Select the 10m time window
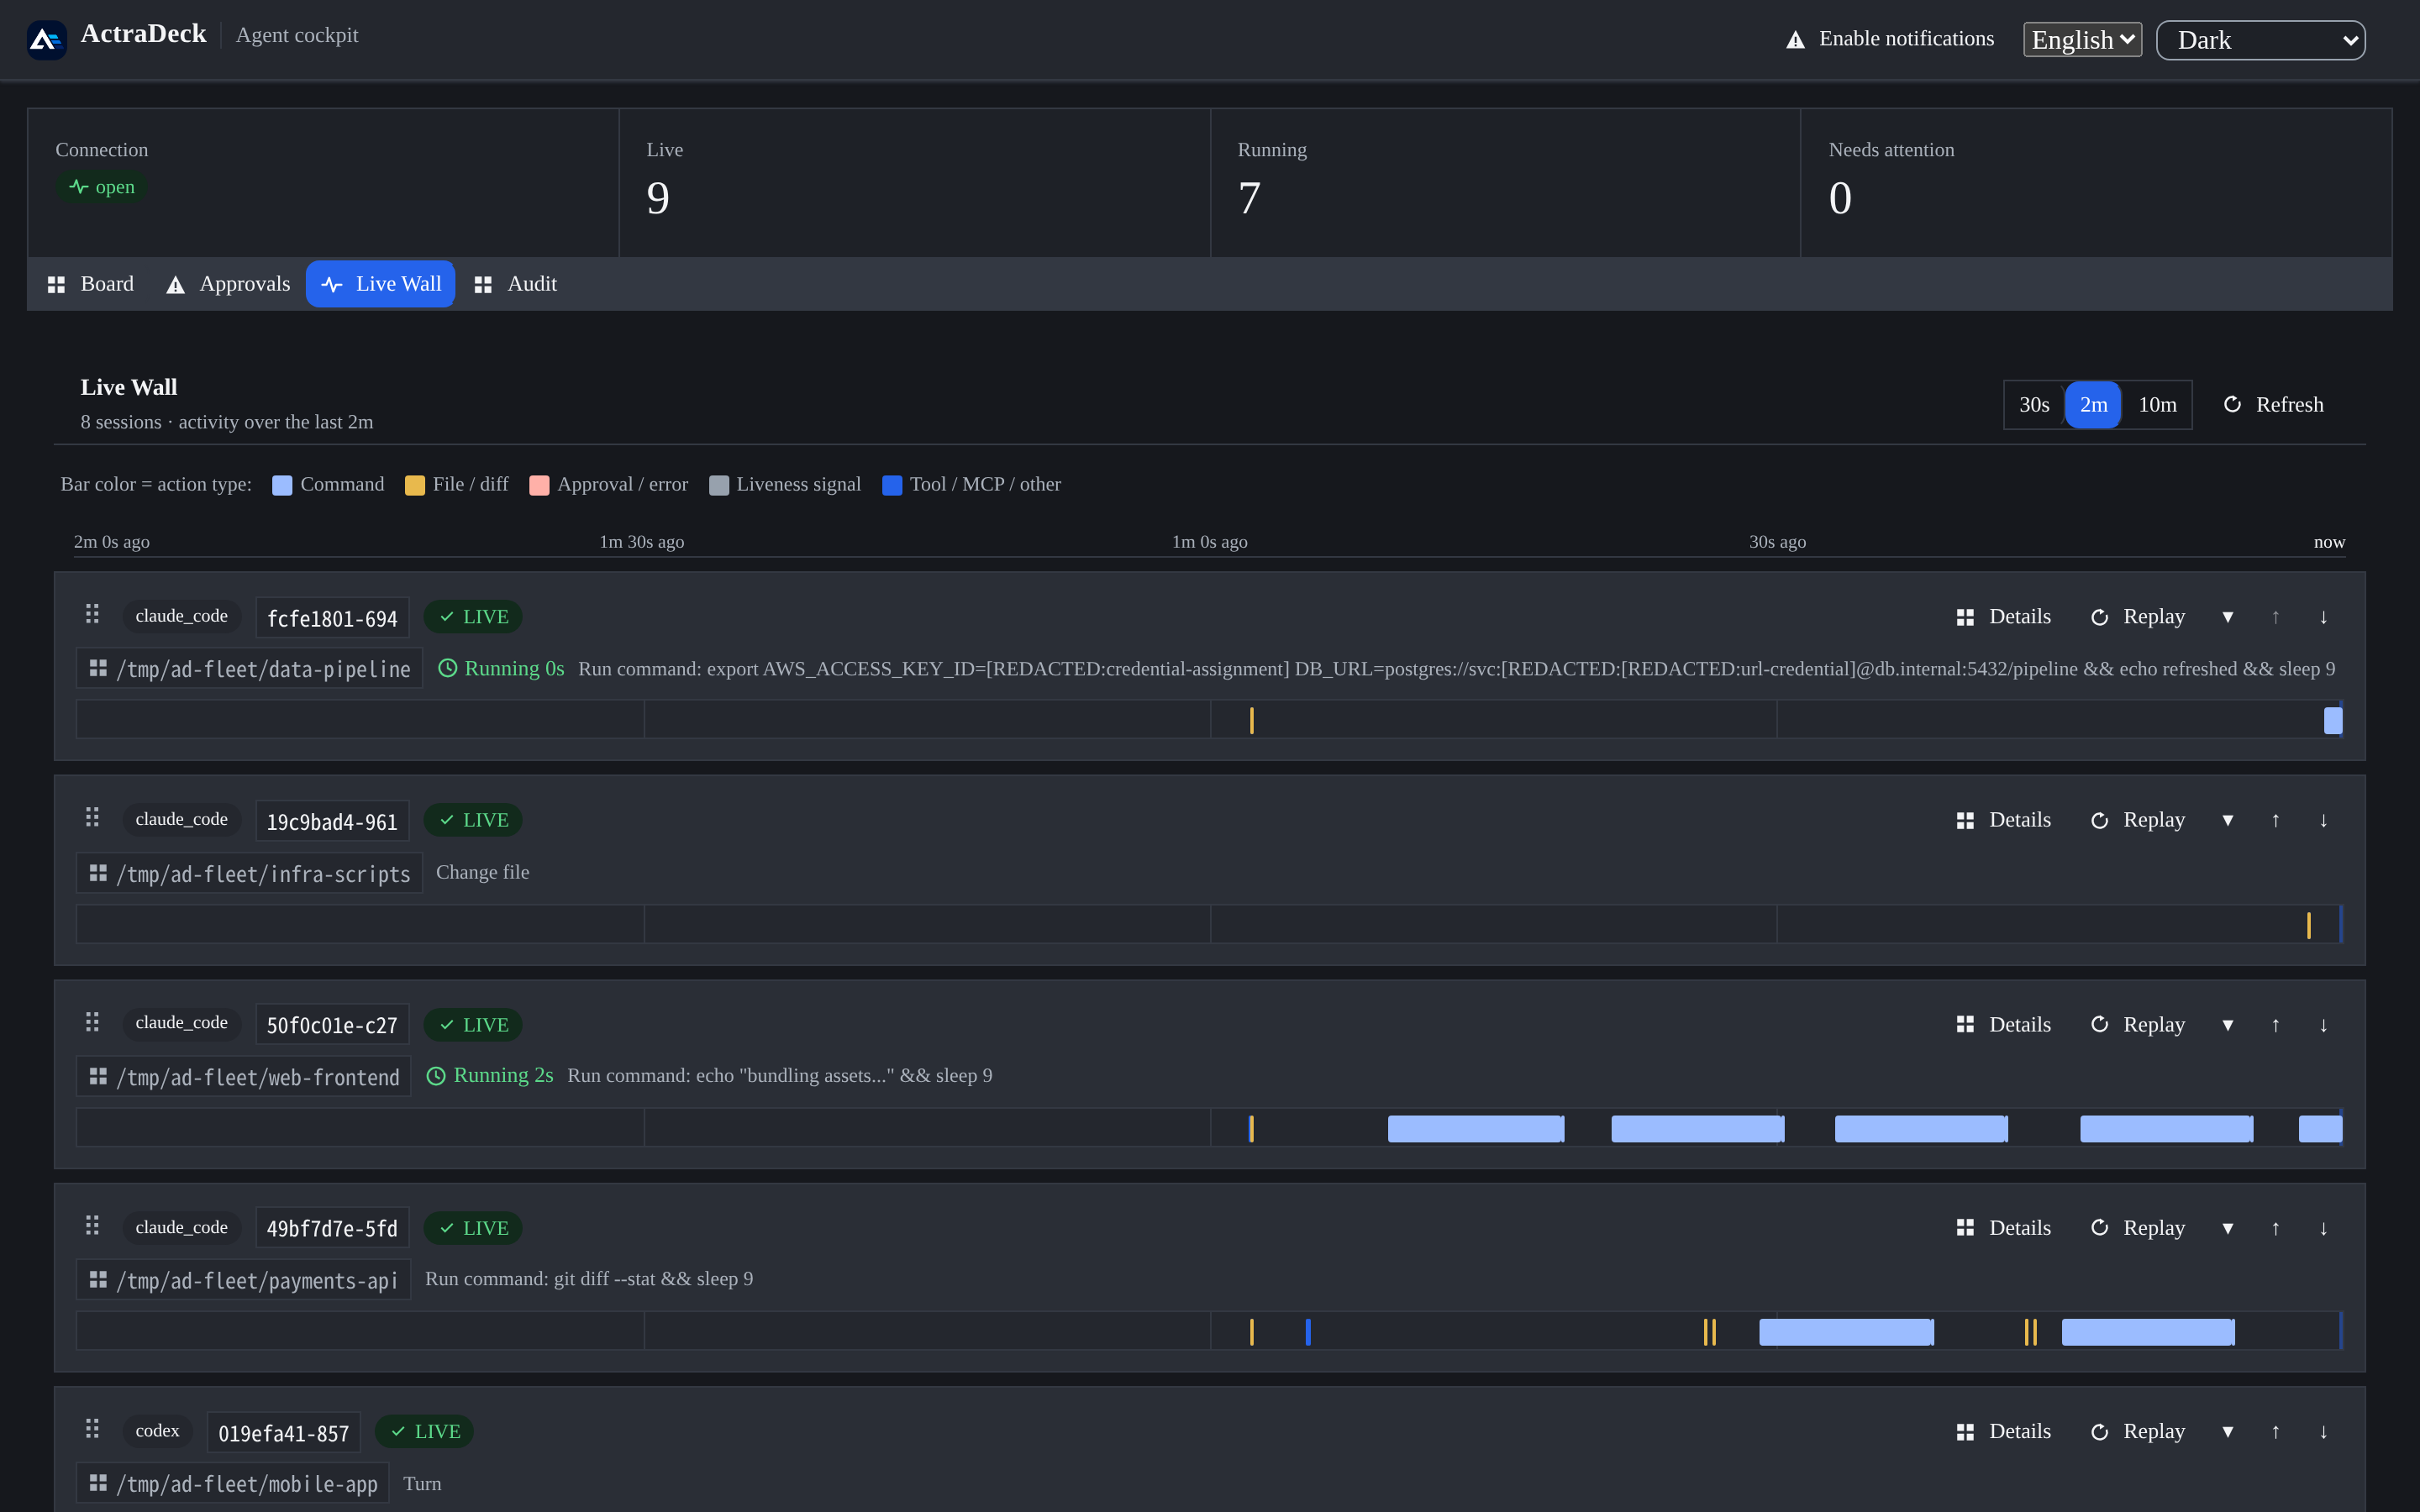This screenshot has width=2420, height=1512. [x=2157, y=405]
